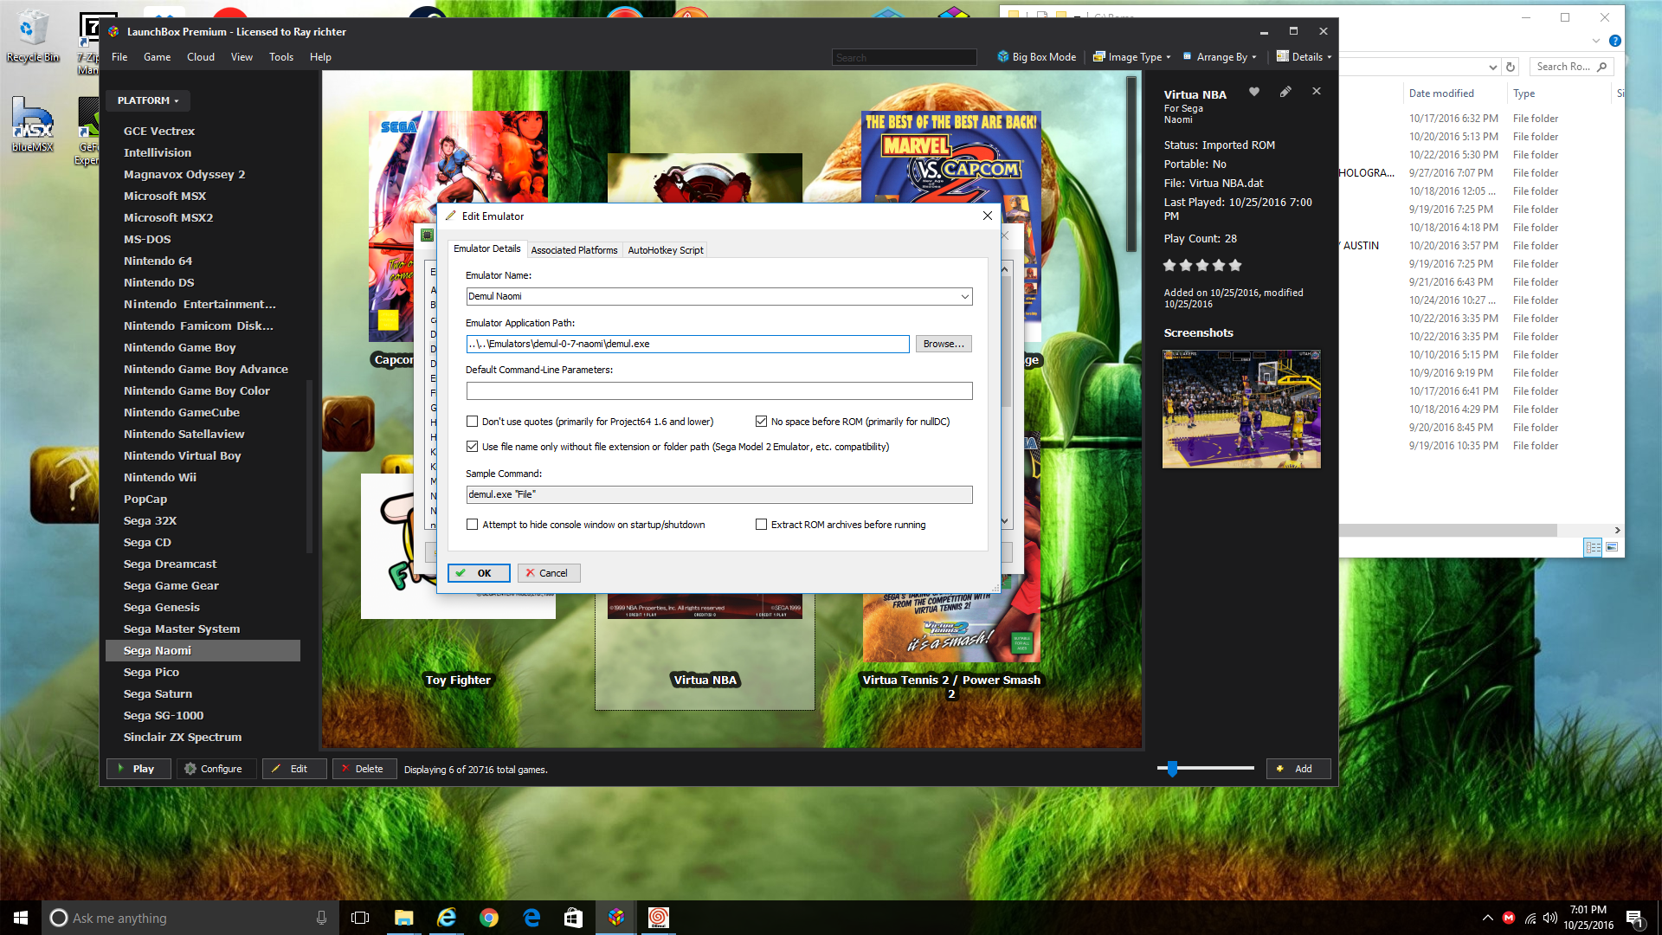Expand the PLATFORM dropdown

click(x=148, y=100)
